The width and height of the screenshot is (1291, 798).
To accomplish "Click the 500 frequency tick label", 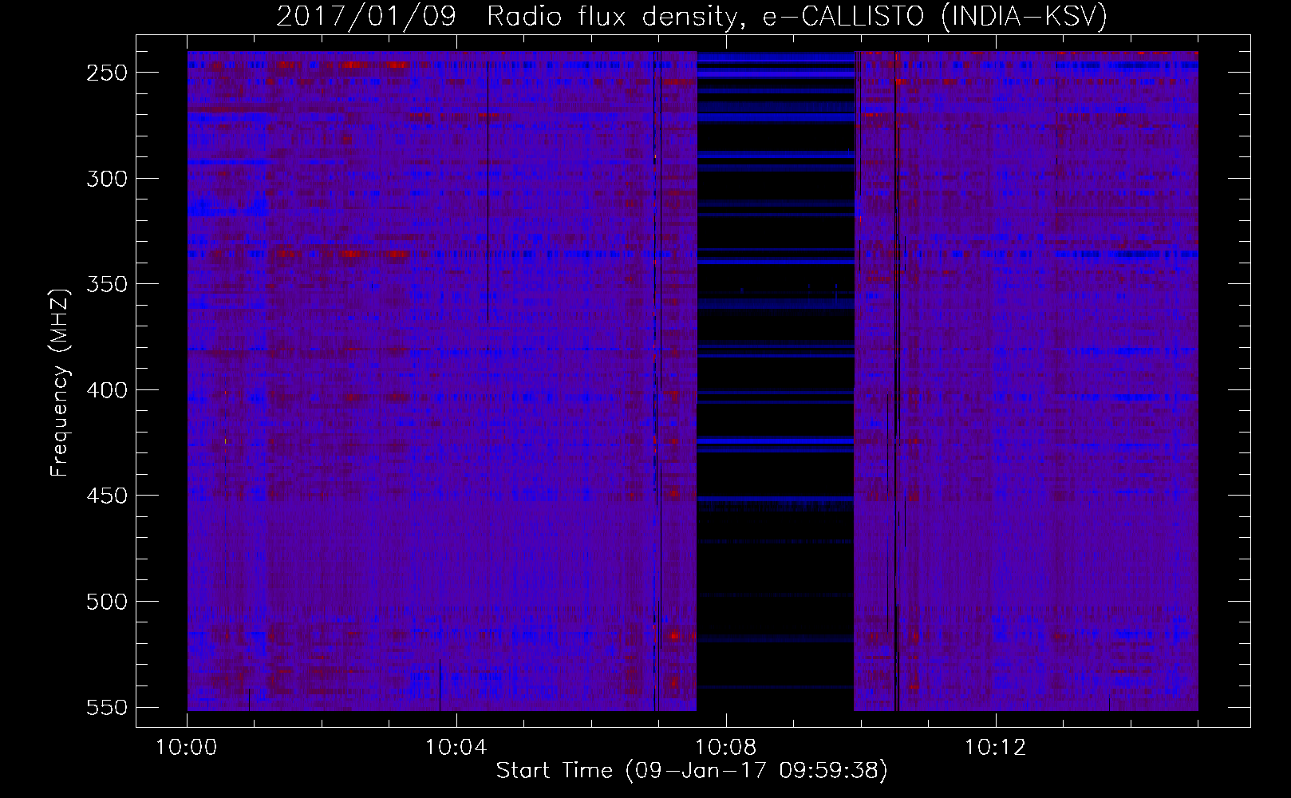I will (x=107, y=602).
